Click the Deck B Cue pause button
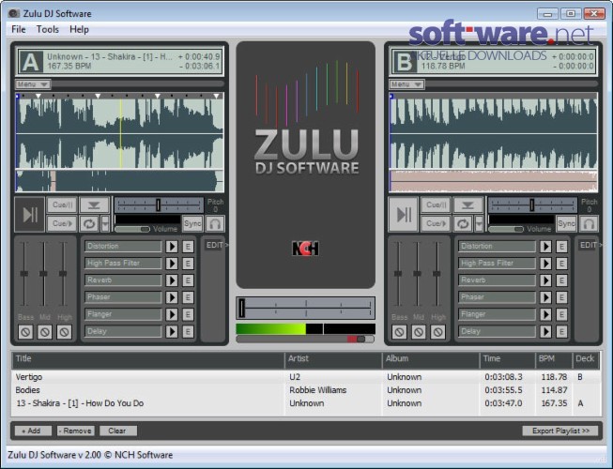The height and width of the screenshot is (469, 613). click(436, 205)
